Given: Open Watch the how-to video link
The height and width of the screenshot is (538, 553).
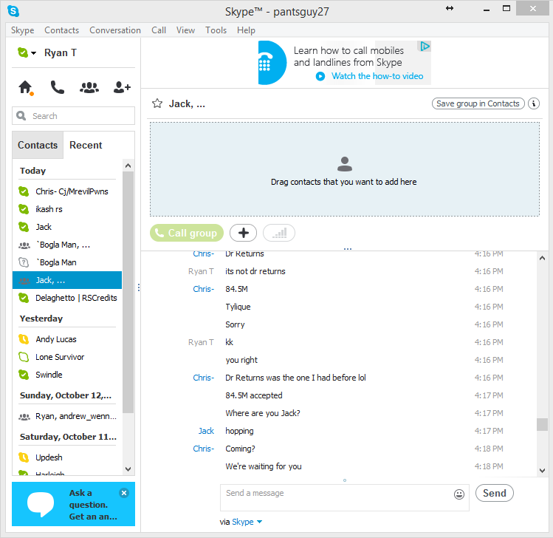Looking at the screenshot, I should pos(377,76).
